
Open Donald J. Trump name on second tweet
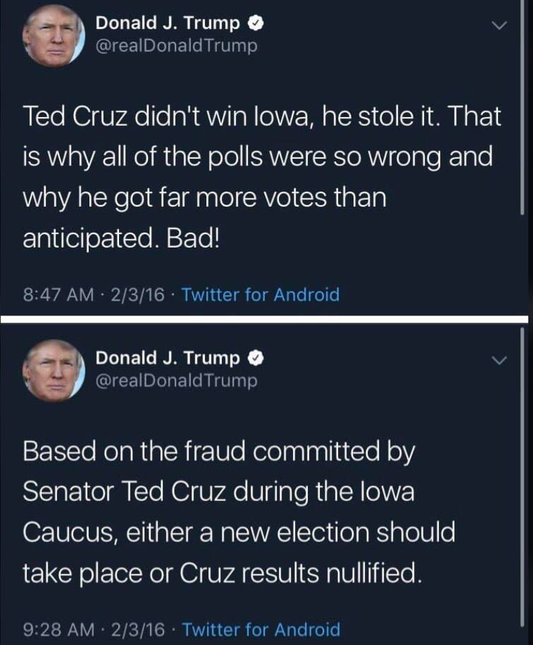pyautogui.click(x=167, y=359)
